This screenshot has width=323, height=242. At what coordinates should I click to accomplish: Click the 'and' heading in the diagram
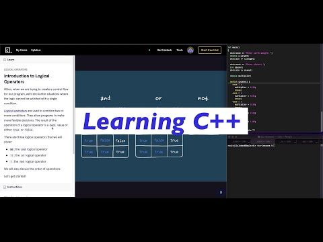click(x=106, y=98)
